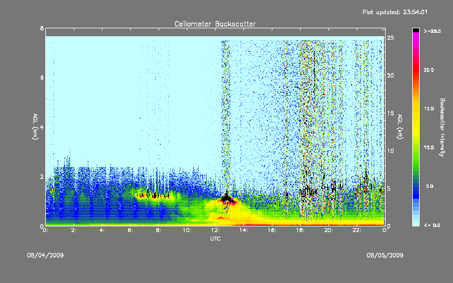The width and height of the screenshot is (453, 283).
Task: Click the "Plot updated: 23:54:01" timestamp
Action: tap(395, 12)
